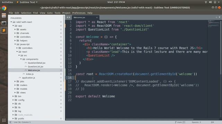Expand the assets folder

15,29
